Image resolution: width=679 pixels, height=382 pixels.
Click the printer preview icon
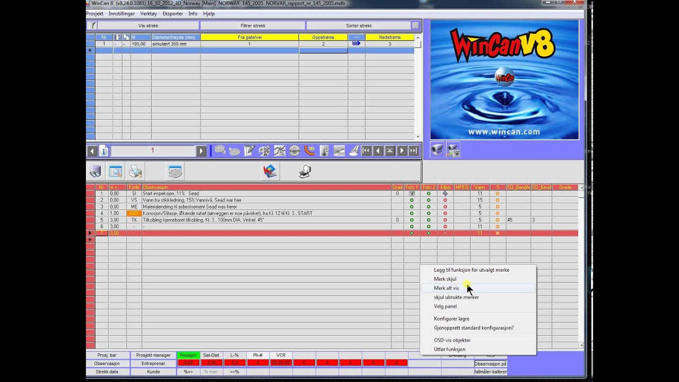click(x=136, y=171)
